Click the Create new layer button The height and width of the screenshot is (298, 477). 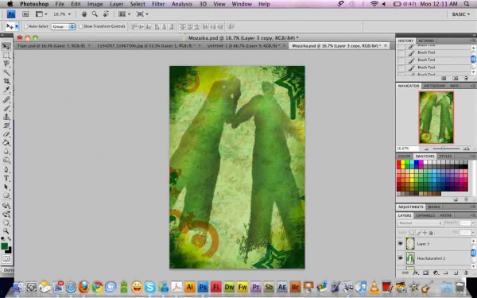[456, 273]
